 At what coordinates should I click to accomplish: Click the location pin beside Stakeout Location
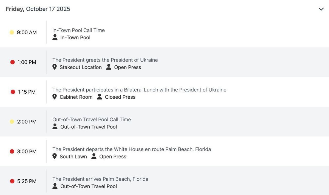(x=55, y=67)
